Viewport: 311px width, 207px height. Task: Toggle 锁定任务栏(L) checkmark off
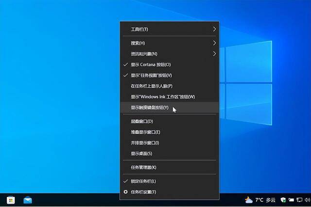170,181
